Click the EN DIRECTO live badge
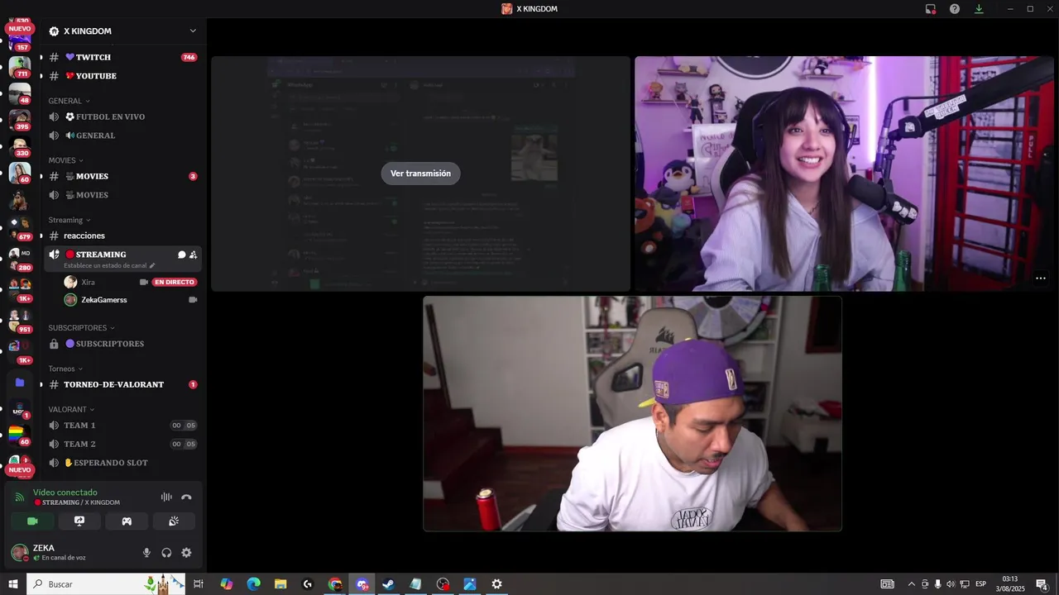The width and height of the screenshot is (1059, 595). click(175, 282)
